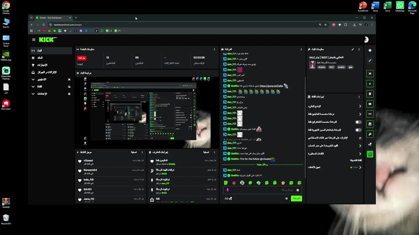Click Raneem04 in activity feed
The image size is (419, 235).
coord(90,170)
